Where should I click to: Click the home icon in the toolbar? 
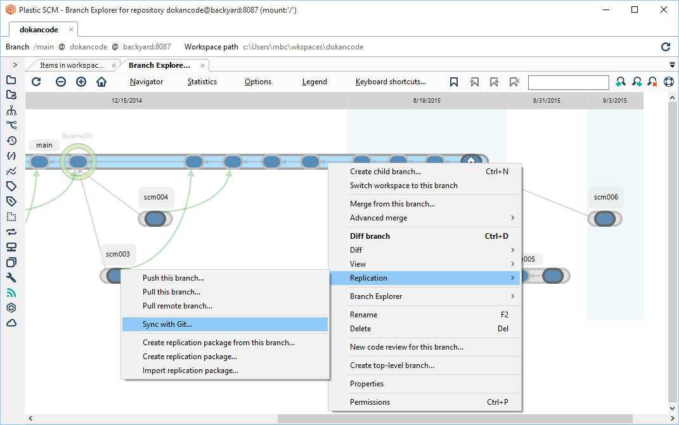pos(101,82)
